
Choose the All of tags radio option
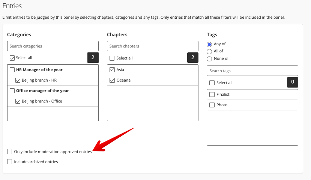click(x=209, y=52)
